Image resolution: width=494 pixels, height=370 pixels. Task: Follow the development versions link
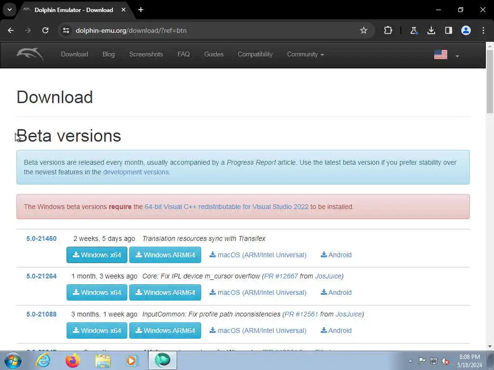pyautogui.click(x=136, y=172)
